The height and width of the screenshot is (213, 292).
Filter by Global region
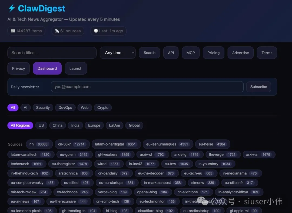pyautogui.click(x=134, y=125)
